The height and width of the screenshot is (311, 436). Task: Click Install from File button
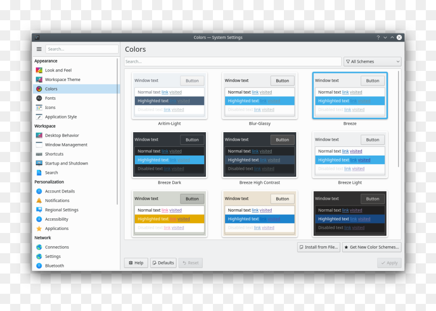(x=319, y=247)
